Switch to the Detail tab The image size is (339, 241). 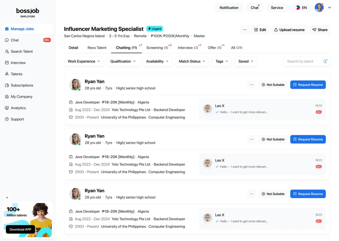73,48
